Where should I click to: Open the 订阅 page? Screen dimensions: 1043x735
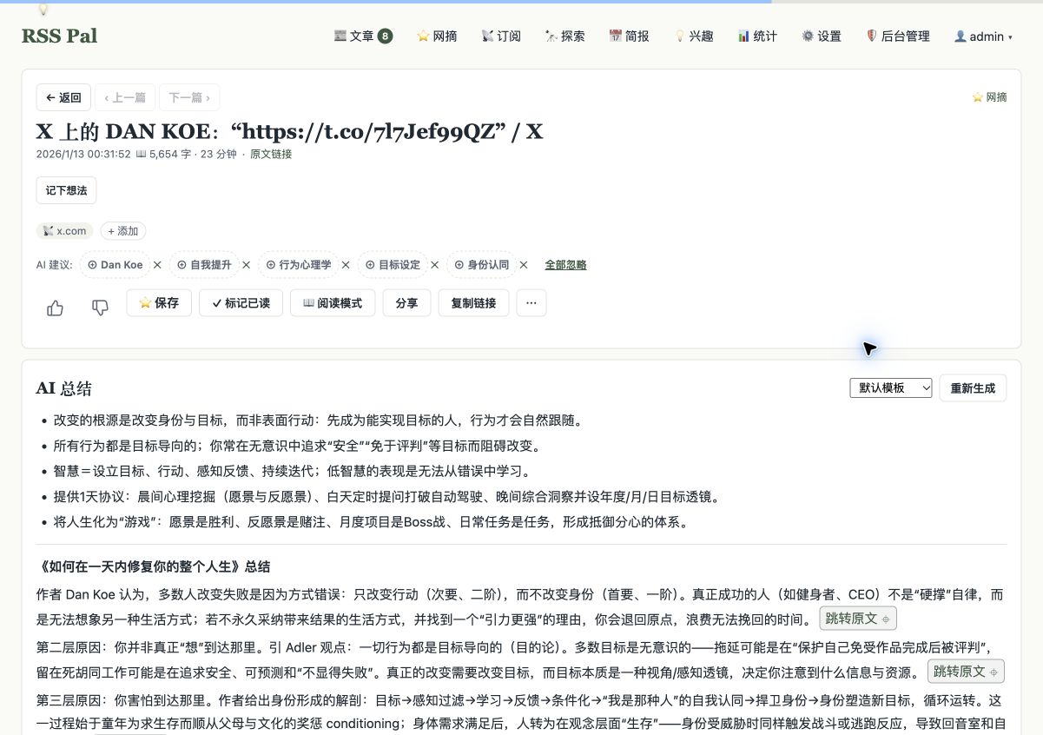[501, 36]
